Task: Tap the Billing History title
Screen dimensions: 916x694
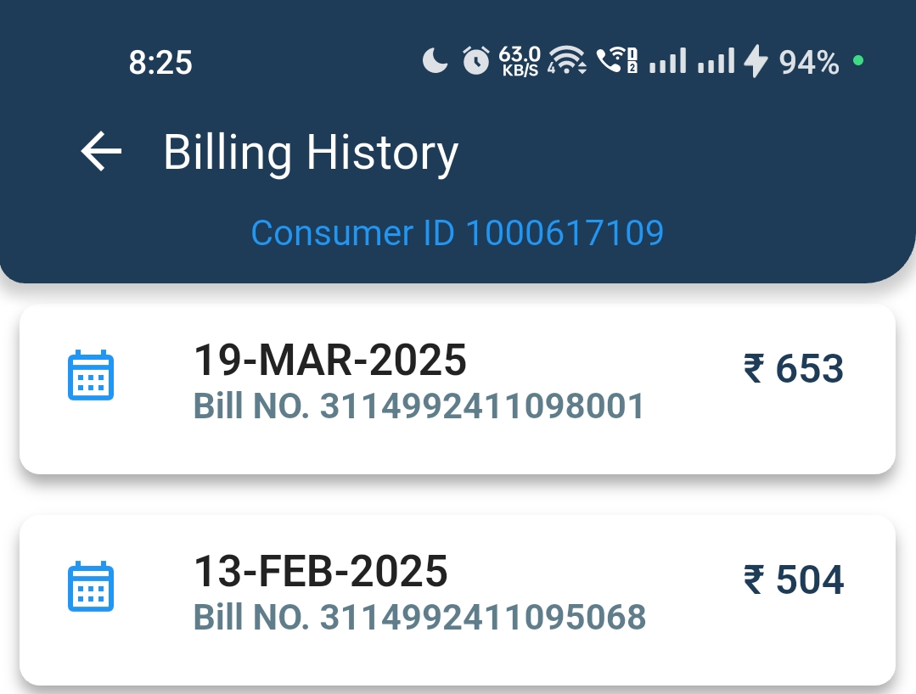Action: (311, 153)
